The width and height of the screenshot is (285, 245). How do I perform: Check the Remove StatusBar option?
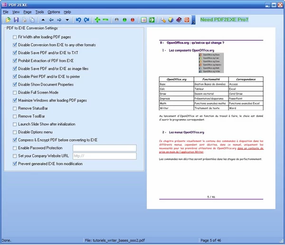[x=15, y=108]
